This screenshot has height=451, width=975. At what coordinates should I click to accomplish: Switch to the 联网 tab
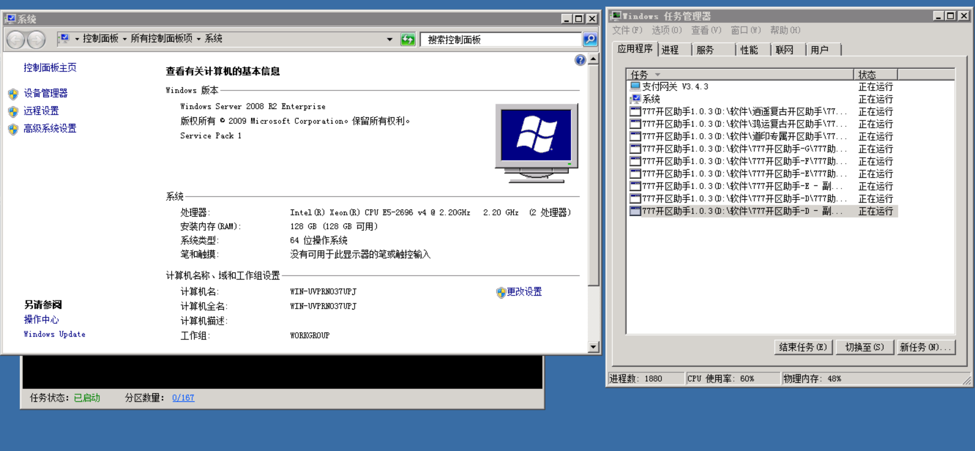(789, 50)
